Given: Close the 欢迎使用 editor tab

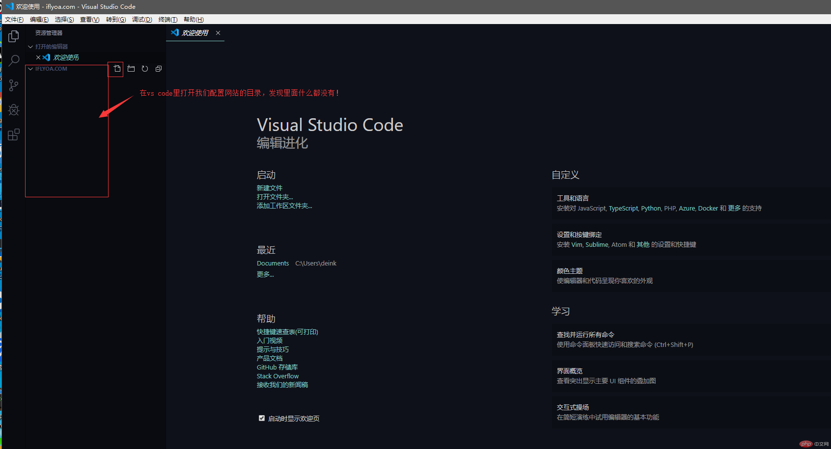Looking at the screenshot, I should (x=218, y=33).
